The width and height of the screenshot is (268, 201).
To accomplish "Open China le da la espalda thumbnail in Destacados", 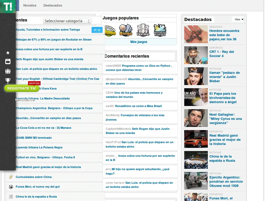I will point(196,160).
